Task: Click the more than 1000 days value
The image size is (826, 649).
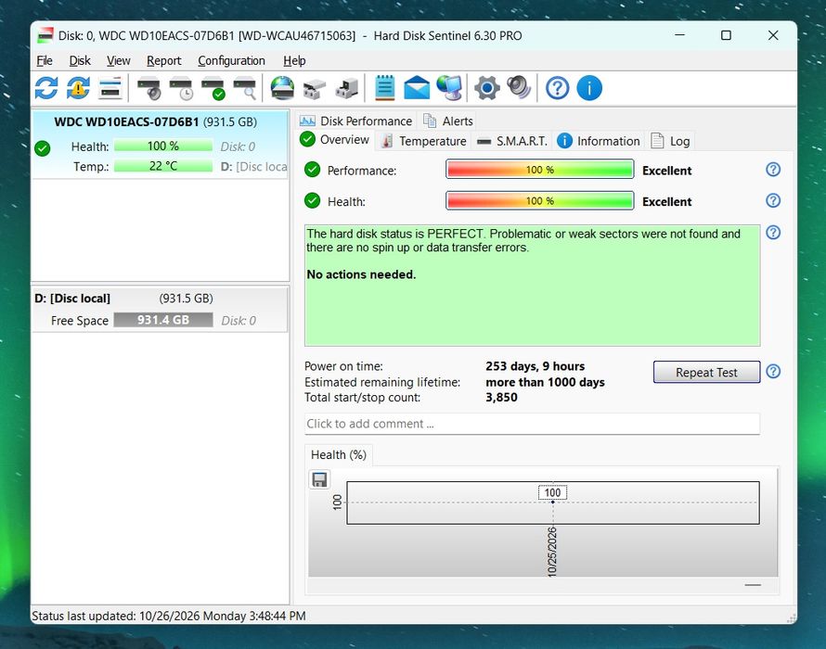Action: click(x=545, y=382)
